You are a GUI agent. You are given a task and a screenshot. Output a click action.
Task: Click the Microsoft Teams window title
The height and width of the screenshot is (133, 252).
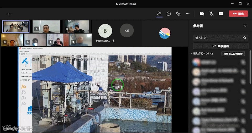[x=126, y=4]
